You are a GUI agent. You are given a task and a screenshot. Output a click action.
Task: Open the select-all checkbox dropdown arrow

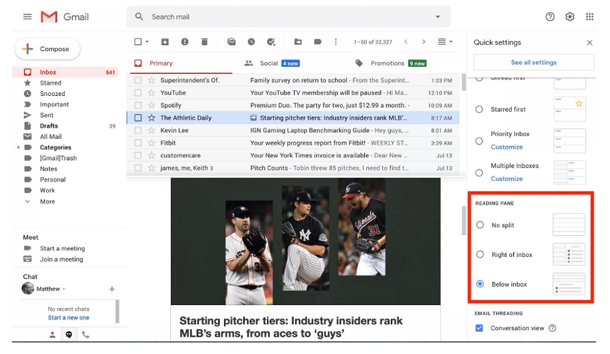(x=147, y=42)
